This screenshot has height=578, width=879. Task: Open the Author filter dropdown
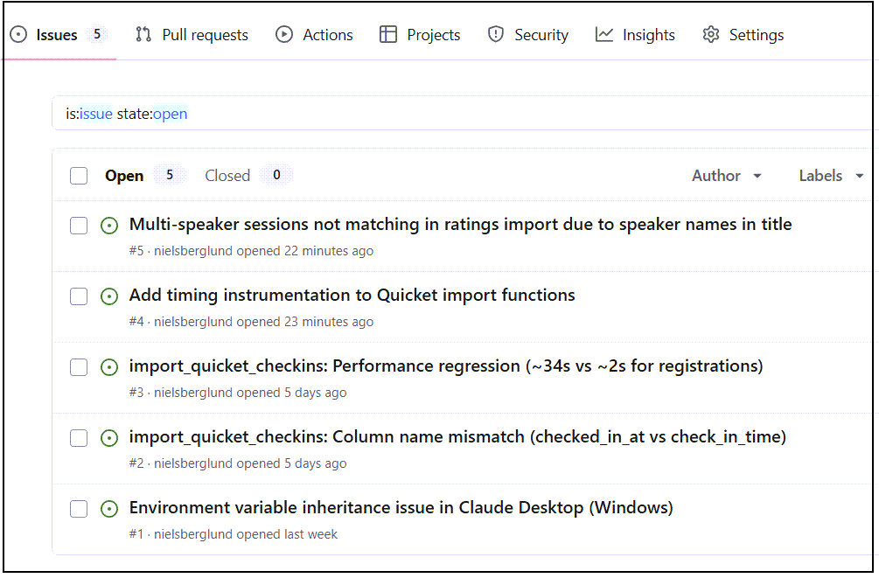727,176
